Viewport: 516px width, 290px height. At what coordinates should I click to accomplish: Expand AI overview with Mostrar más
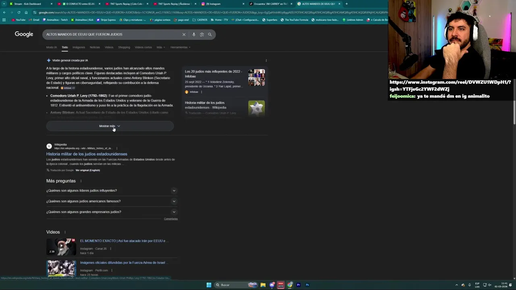[x=110, y=126]
